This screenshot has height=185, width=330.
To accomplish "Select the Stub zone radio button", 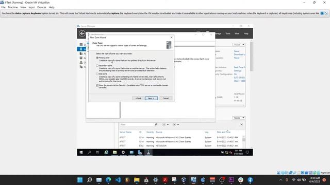I will point(97,74).
